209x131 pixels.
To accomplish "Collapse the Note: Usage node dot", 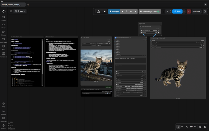I will pos(46,37).
